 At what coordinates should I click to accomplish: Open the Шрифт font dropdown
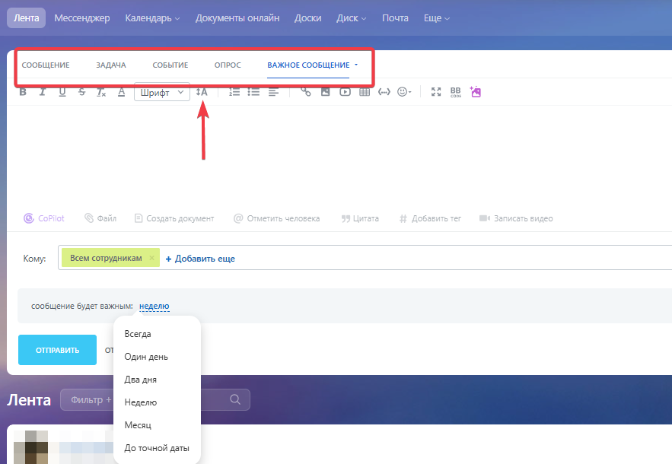pyautogui.click(x=161, y=93)
